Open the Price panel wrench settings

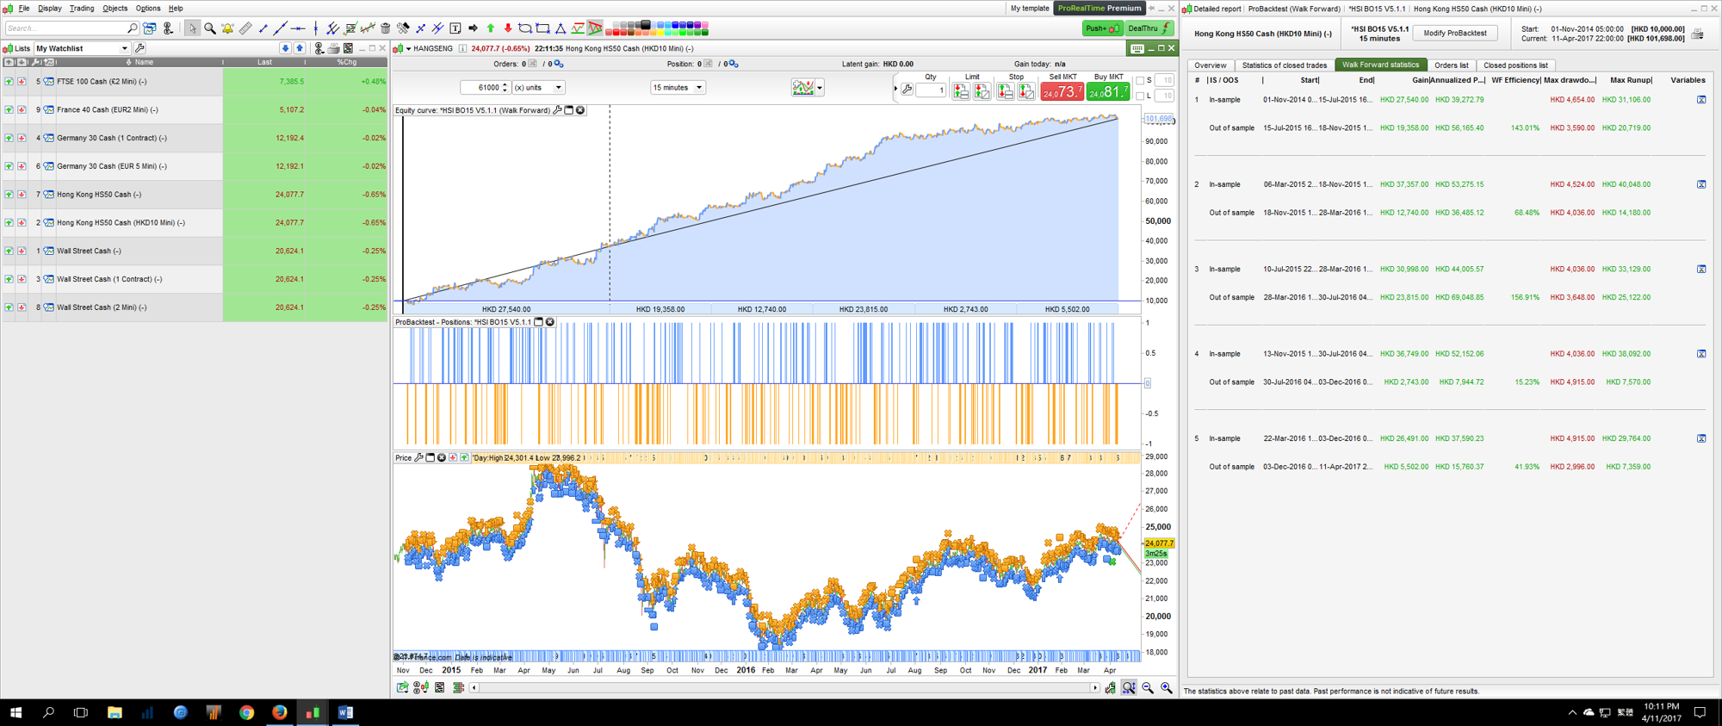(419, 457)
